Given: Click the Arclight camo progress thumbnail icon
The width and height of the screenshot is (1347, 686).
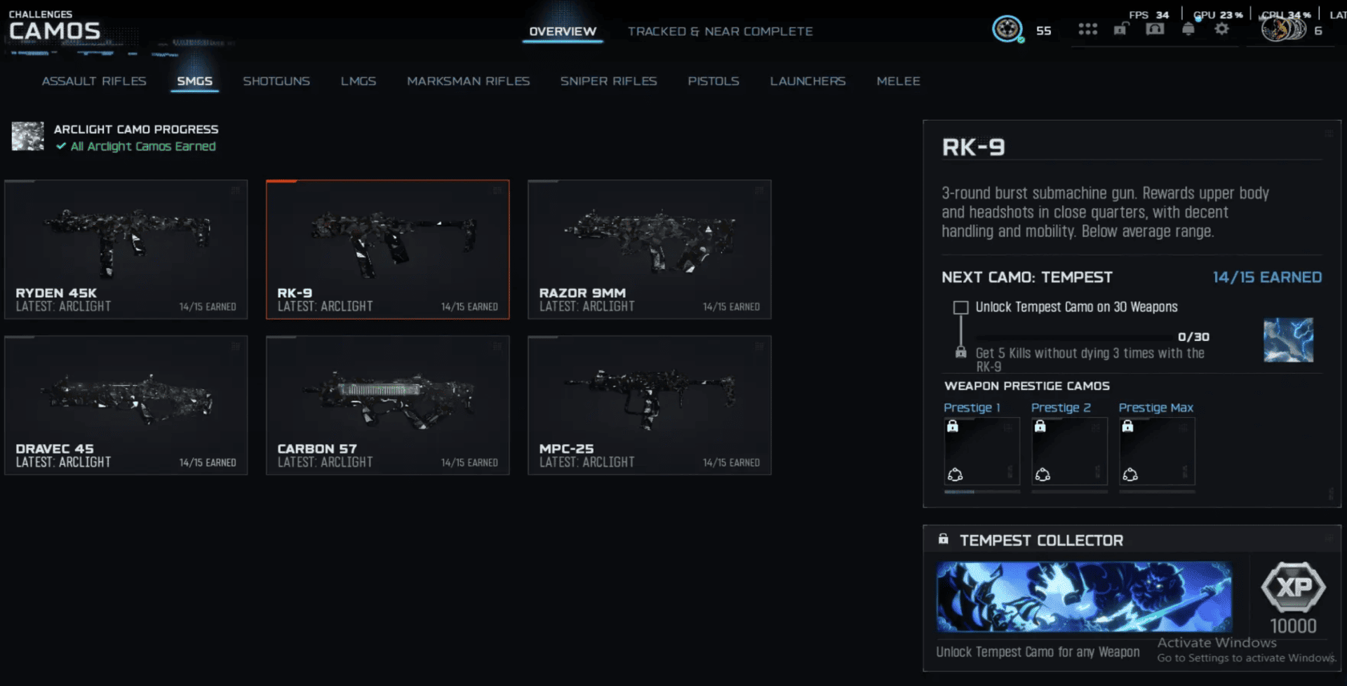Looking at the screenshot, I should click(x=27, y=136).
